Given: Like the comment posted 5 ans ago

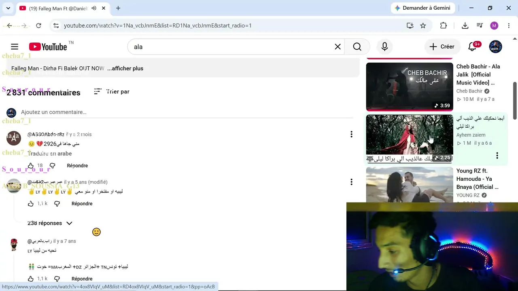Looking at the screenshot, I should (x=31, y=204).
